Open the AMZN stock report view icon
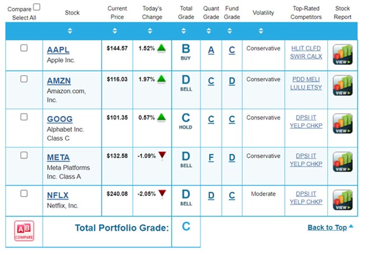 343,86
